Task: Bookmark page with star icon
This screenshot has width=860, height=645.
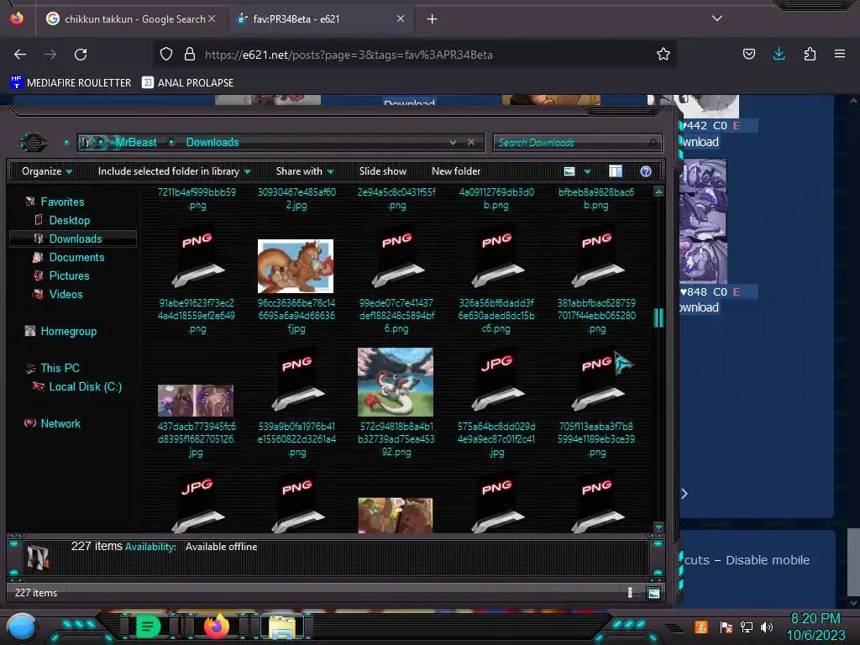Action: [663, 54]
